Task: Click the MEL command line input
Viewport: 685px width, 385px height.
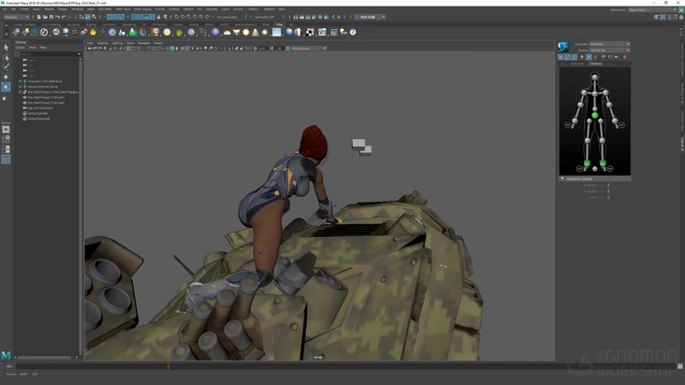Action: point(92,366)
